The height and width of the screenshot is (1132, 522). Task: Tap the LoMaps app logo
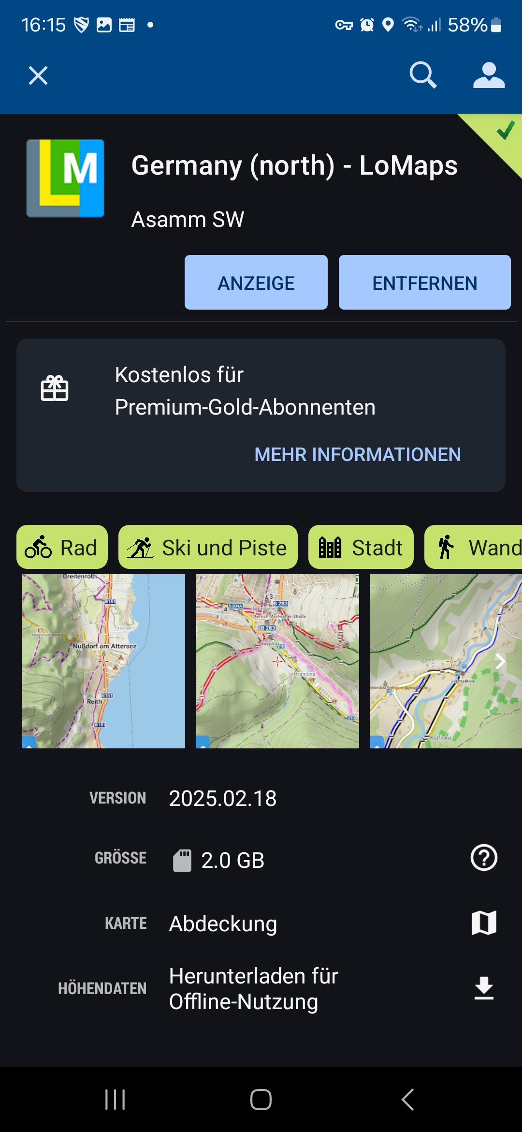[x=65, y=178]
